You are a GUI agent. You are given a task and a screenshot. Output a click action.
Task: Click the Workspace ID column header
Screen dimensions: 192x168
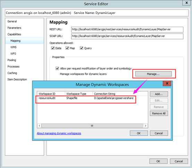coord(51,94)
